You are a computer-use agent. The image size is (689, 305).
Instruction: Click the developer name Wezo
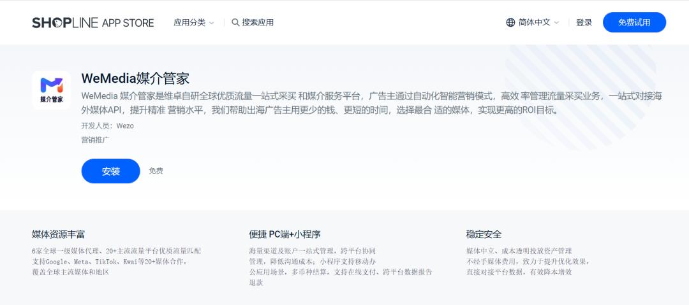tap(125, 126)
